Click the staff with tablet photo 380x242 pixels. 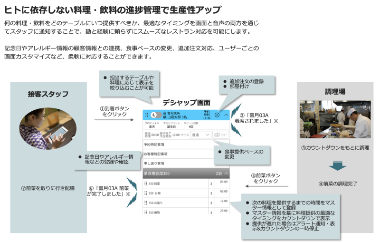48,128
